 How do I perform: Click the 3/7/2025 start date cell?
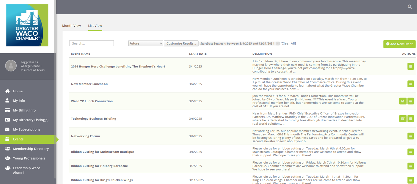195,166
